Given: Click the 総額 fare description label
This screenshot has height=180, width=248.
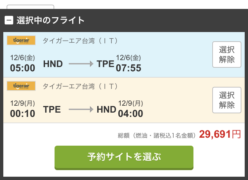Looking at the screenshot, I should click(x=157, y=136).
